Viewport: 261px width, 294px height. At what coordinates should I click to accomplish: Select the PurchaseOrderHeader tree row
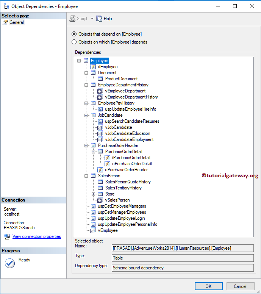point(118,145)
